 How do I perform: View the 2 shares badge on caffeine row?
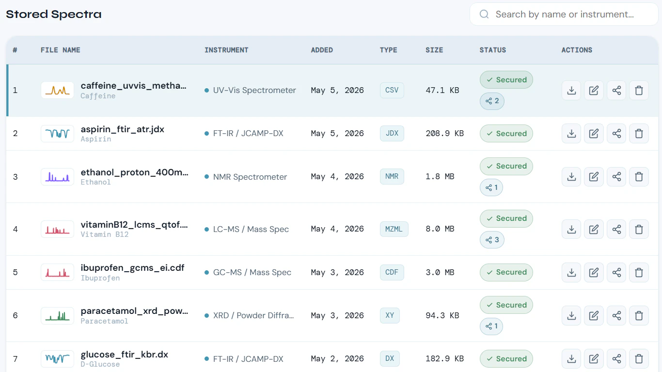(492, 101)
